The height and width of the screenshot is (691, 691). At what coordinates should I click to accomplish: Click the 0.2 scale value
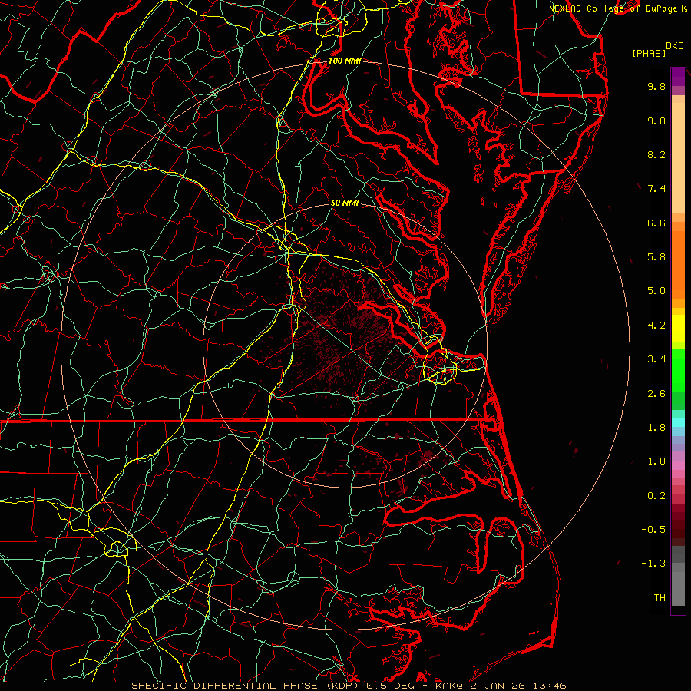656,496
